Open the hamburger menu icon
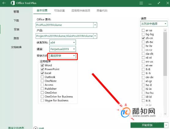The height and width of the screenshot is (129, 170). [141, 3]
